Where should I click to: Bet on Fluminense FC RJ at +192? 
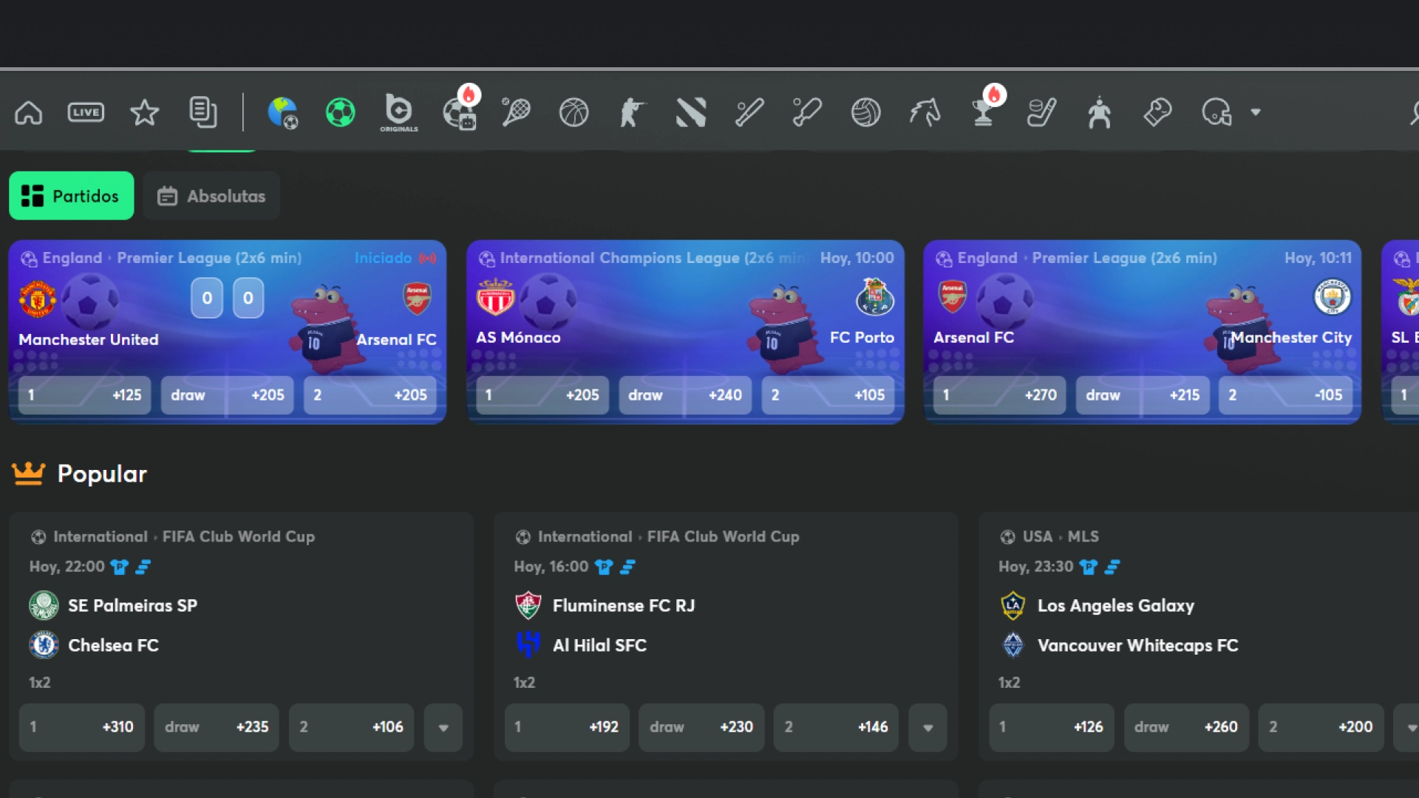click(567, 727)
